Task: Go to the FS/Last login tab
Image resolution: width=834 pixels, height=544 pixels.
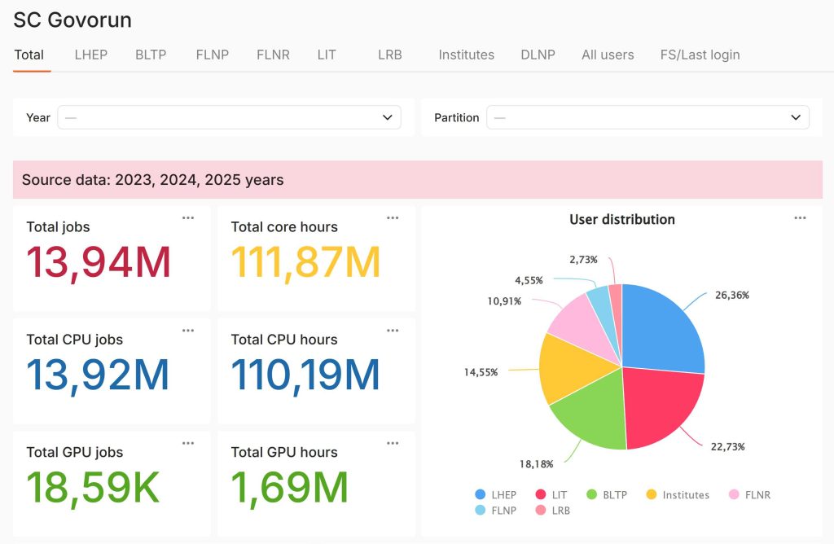Action: tap(700, 55)
